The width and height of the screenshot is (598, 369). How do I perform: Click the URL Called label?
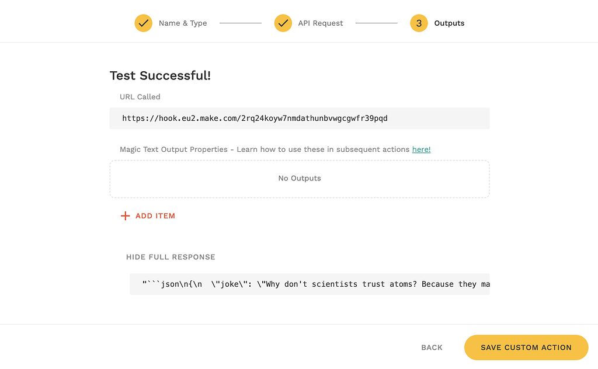click(x=140, y=97)
